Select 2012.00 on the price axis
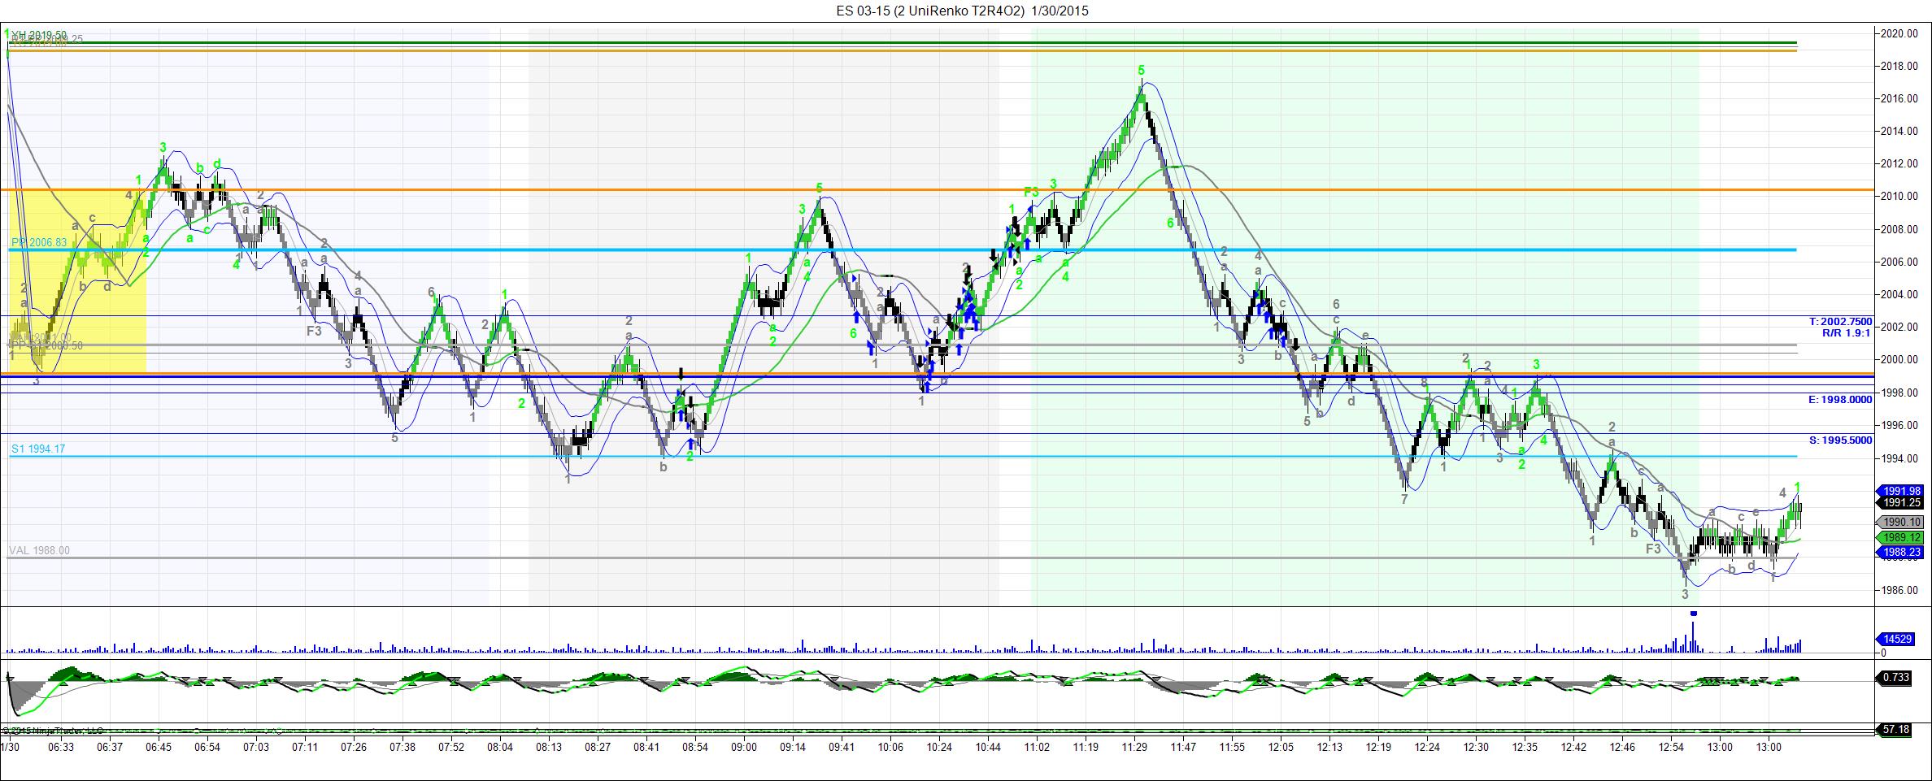This screenshot has width=1932, height=781. (1901, 163)
